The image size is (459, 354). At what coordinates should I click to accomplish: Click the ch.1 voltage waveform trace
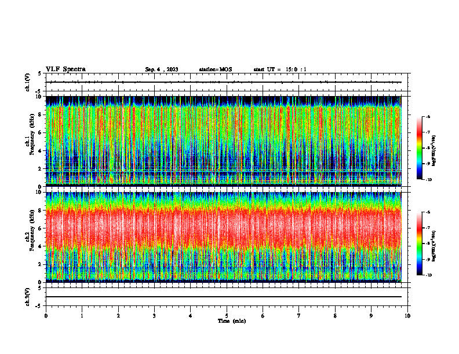pos(224,82)
